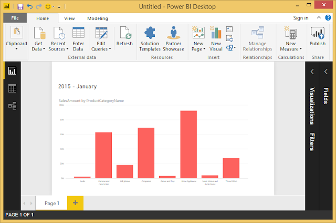
Task: Click the smiley feedback icon
Action: [x=48, y=7]
